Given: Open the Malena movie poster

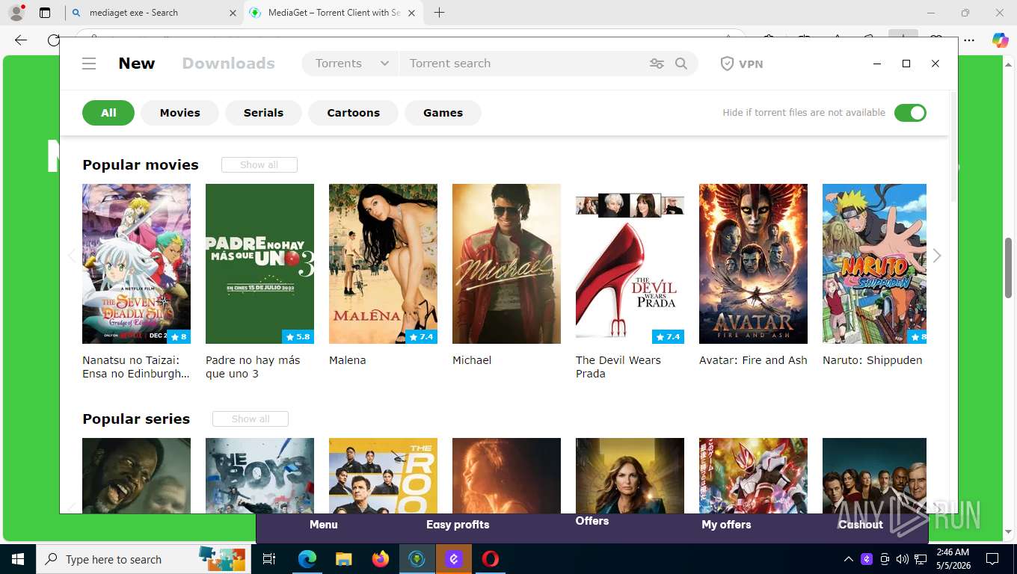Looking at the screenshot, I should click(383, 264).
